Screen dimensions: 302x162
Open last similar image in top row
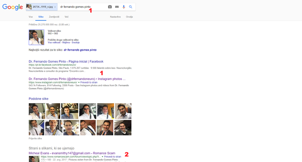[123, 111]
